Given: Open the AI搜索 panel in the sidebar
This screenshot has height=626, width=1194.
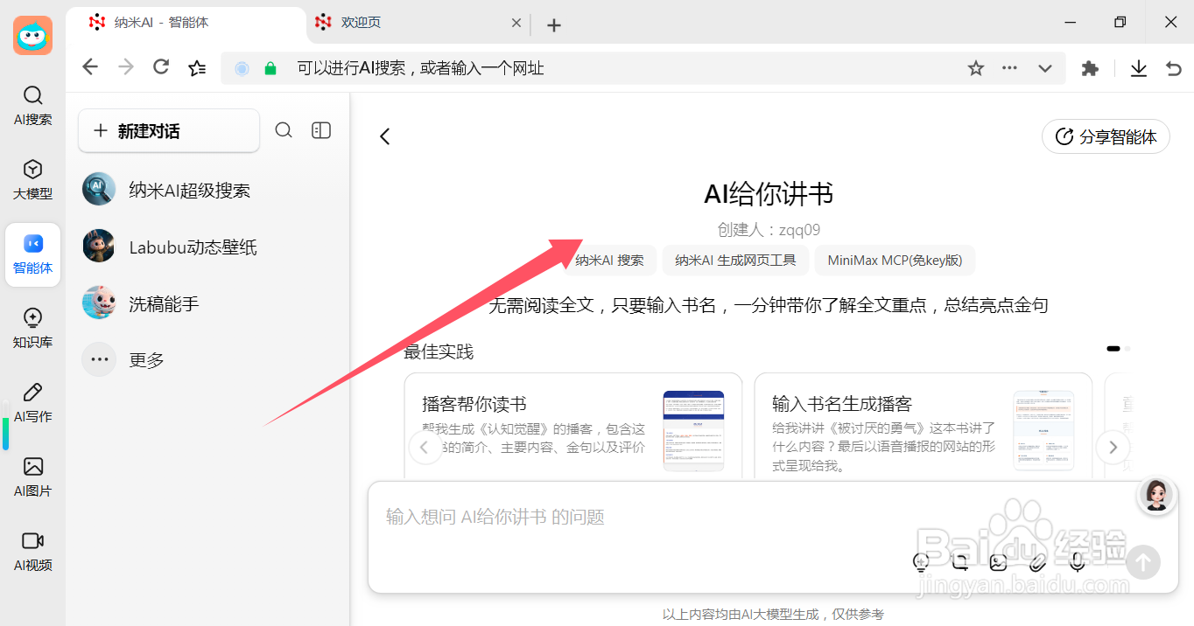Looking at the screenshot, I should [x=32, y=105].
